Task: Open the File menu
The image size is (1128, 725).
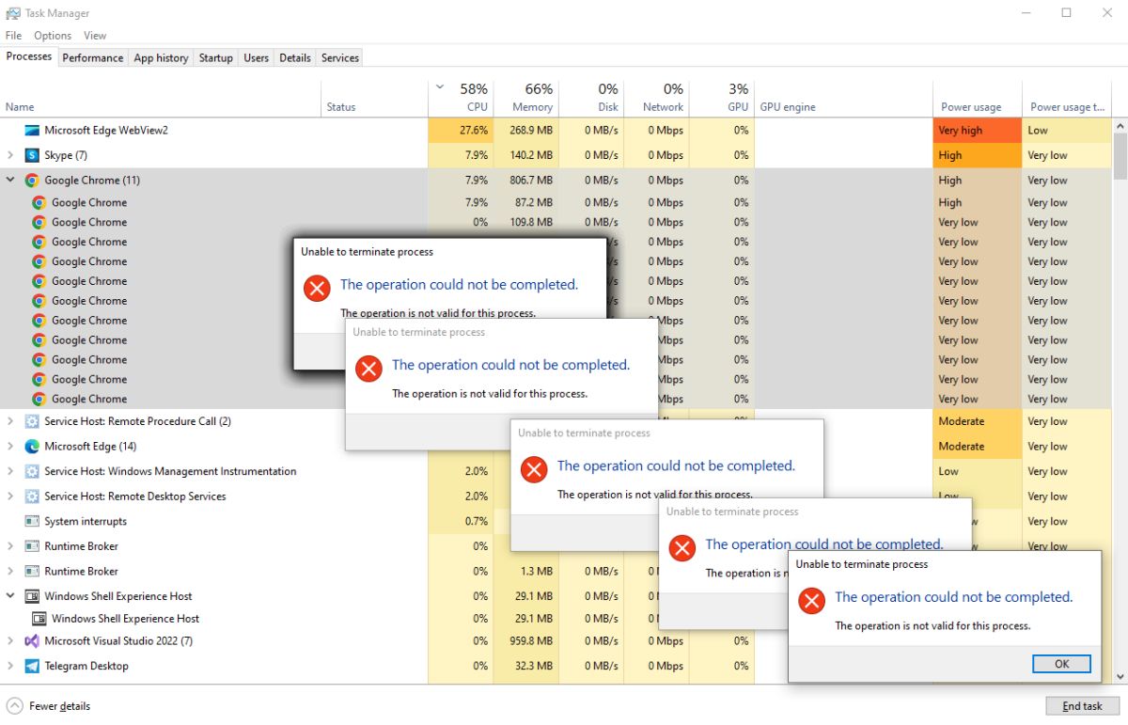Action: (x=13, y=36)
